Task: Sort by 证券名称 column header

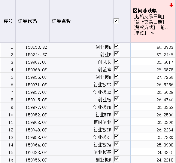Action: (61, 21)
